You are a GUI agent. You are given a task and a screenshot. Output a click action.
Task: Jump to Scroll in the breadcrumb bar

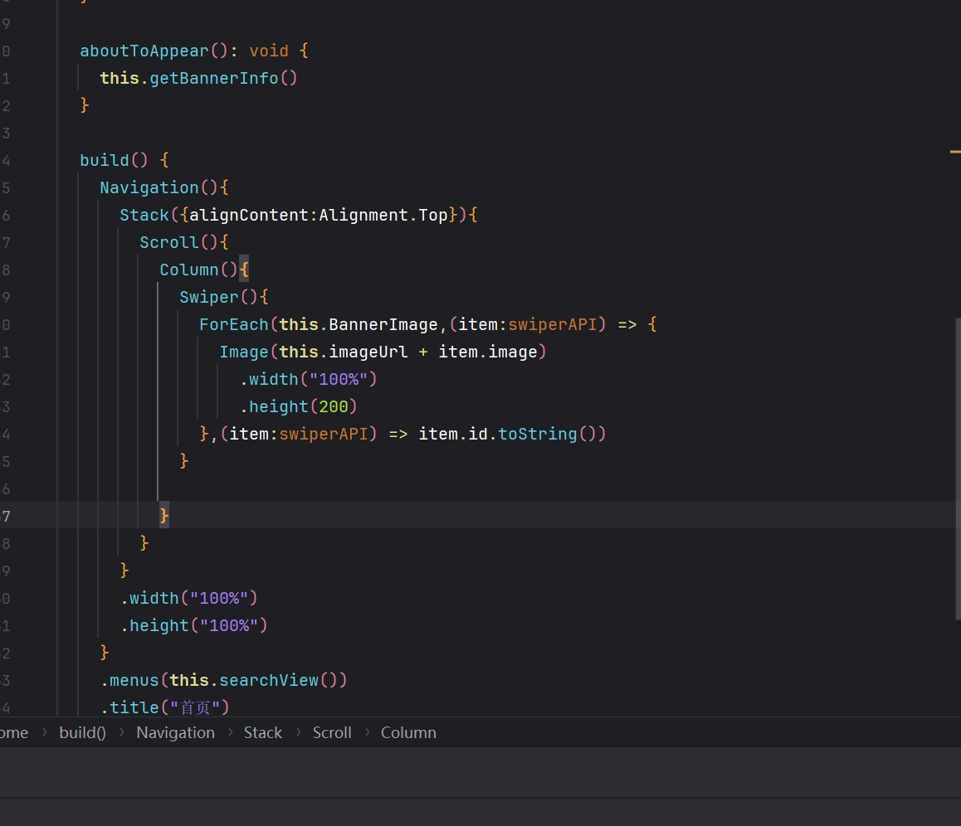[332, 732]
